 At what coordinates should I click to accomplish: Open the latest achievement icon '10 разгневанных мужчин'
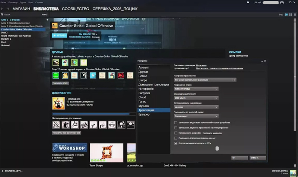(x=58, y=104)
